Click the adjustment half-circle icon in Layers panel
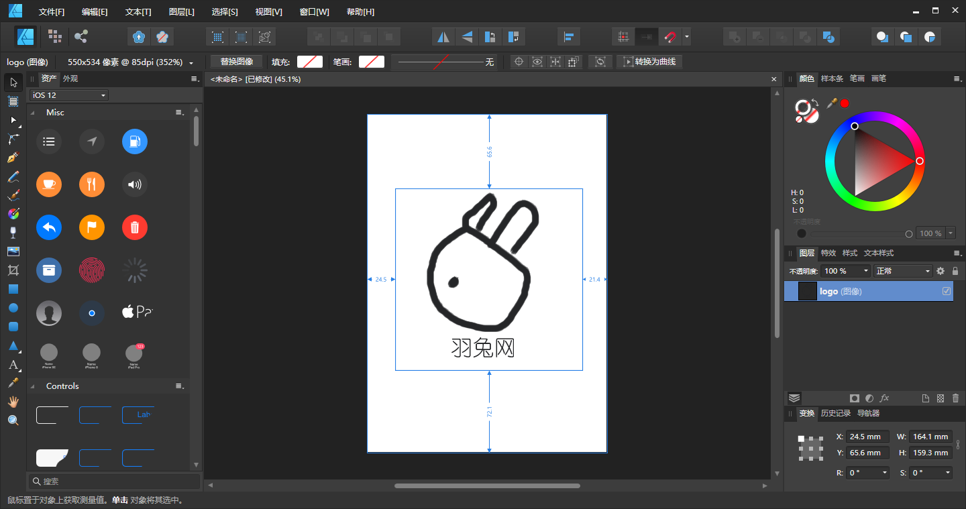This screenshot has height=509, width=966. [869, 398]
